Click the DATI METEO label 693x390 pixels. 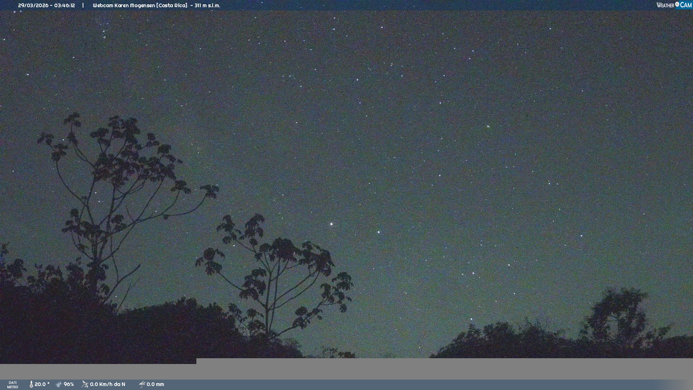[x=13, y=385]
